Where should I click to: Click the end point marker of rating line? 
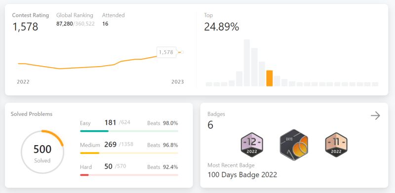pyautogui.click(x=182, y=52)
